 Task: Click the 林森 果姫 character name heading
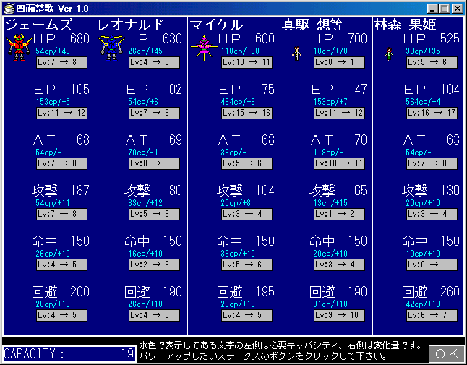[406, 25]
